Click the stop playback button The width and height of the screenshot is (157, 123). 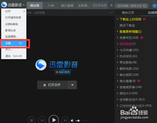pos(31,120)
